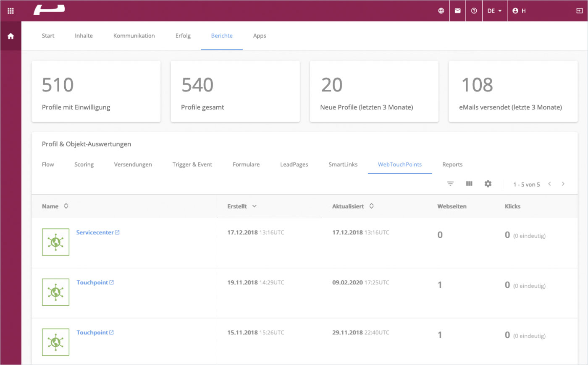
Task: Click the Servicecenter touchpoint thumbnail
Action: tap(55, 242)
